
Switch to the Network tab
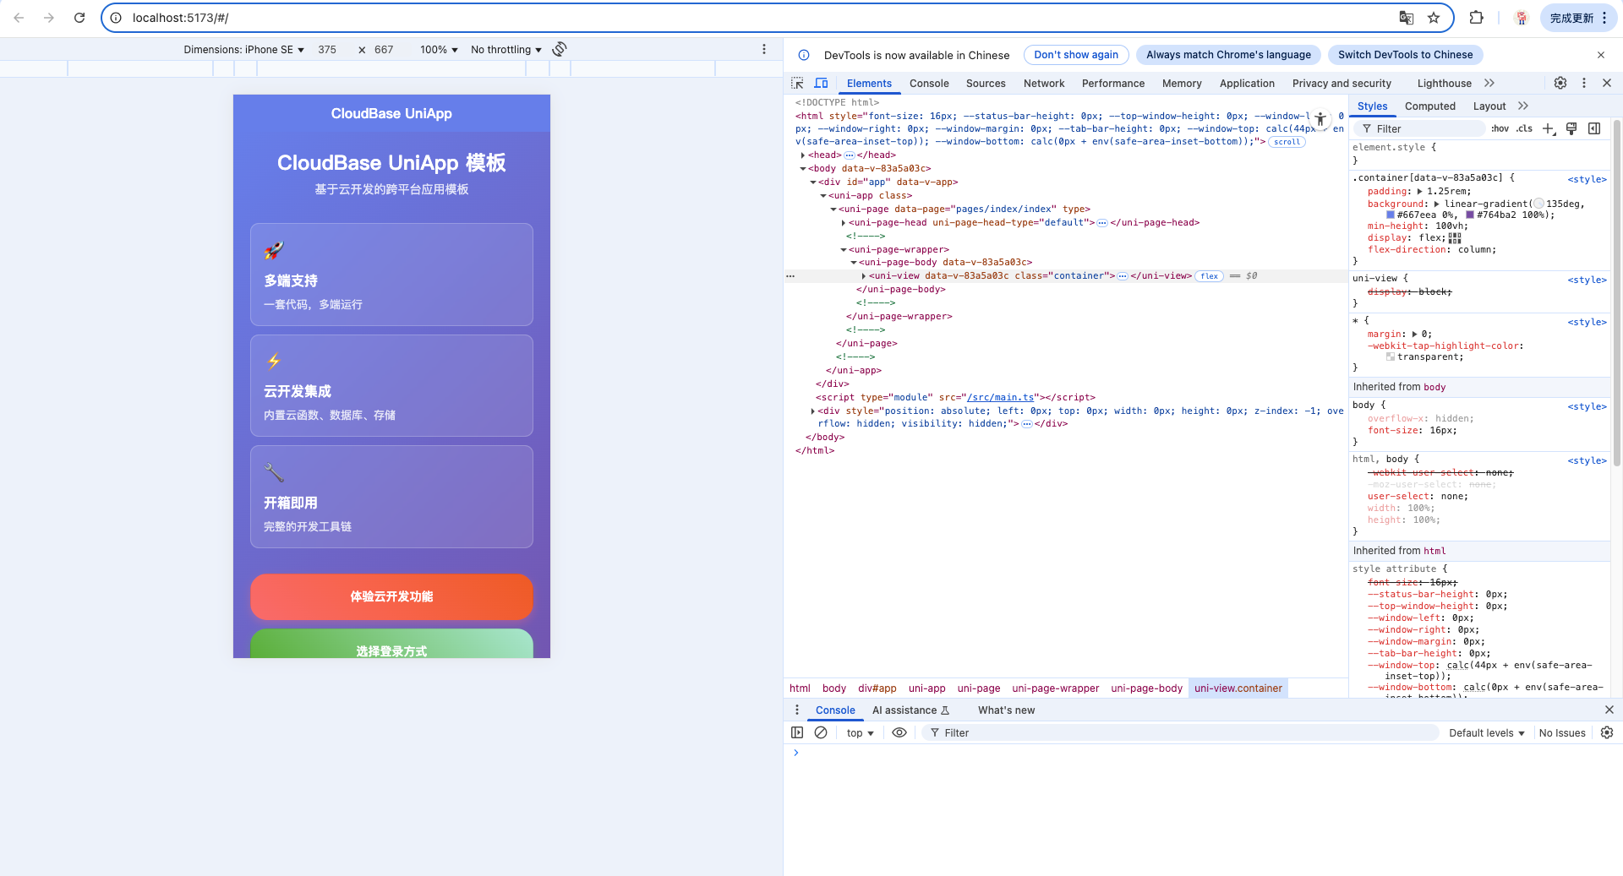click(x=1044, y=83)
